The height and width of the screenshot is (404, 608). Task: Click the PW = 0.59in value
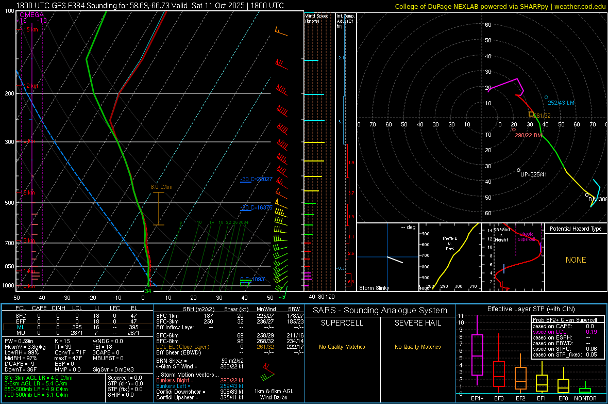tap(19, 341)
